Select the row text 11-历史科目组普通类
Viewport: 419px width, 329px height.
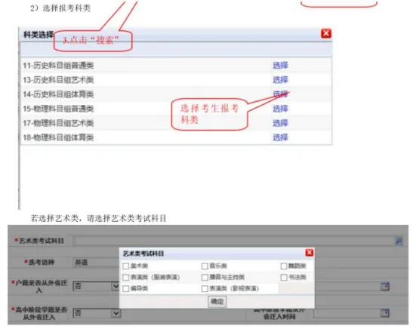point(58,66)
